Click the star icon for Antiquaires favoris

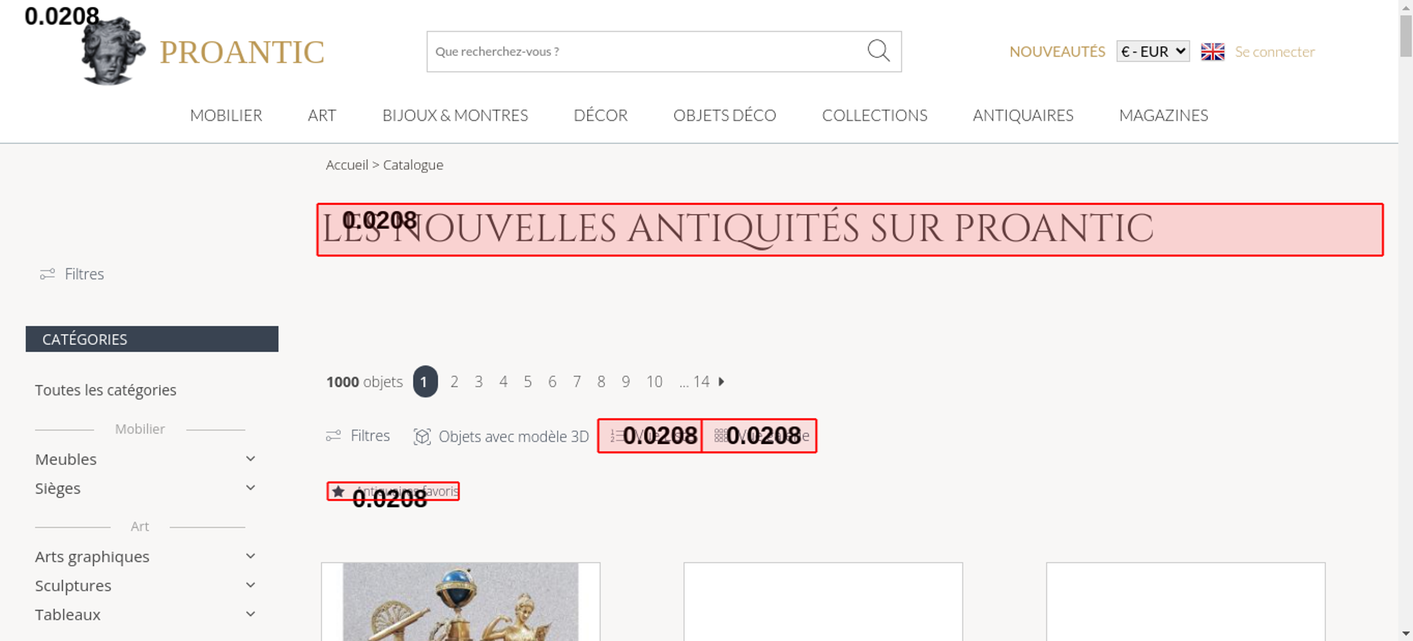(338, 491)
